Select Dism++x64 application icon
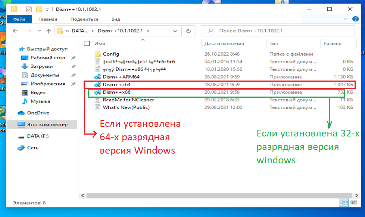Image resolution: width=365 pixels, height=217 pixels. tap(97, 84)
